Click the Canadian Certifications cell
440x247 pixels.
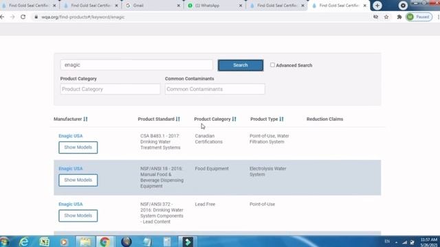point(209,139)
